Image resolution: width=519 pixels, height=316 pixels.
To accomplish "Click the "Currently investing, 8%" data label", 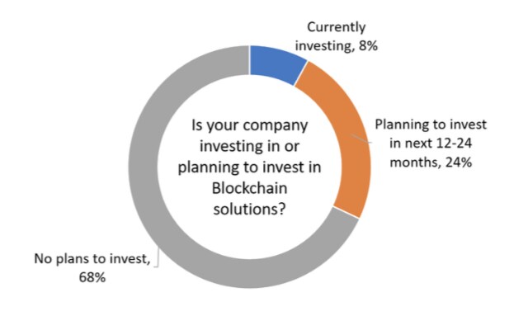I will point(337,36).
